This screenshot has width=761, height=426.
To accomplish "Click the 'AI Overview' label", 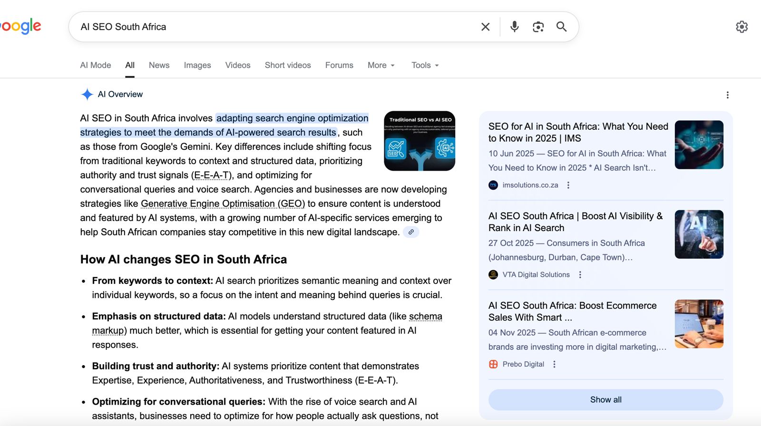I will 120,94.
